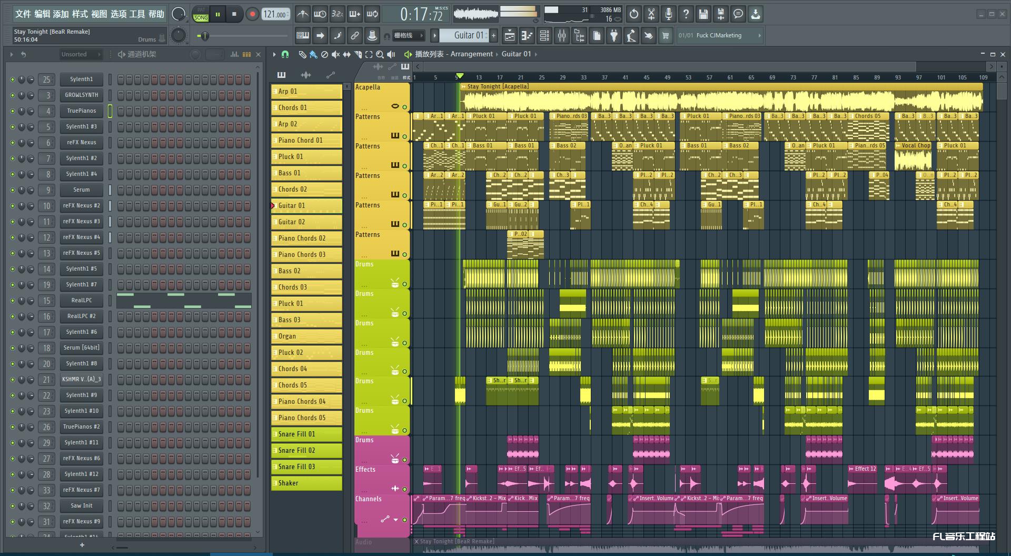Click the countdown before recording icon
The image size is (1011, 556).
pyautogui.click(x=338, y=14)
